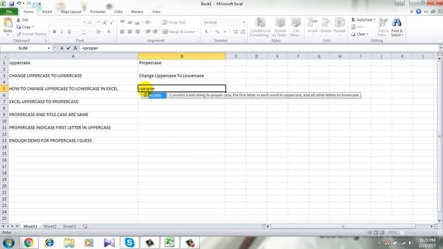
Task: Click inside the formula bar text =proper
Action: click(90, 48)
